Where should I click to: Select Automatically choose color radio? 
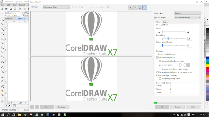pyautogui.click(x=160, y=61)
